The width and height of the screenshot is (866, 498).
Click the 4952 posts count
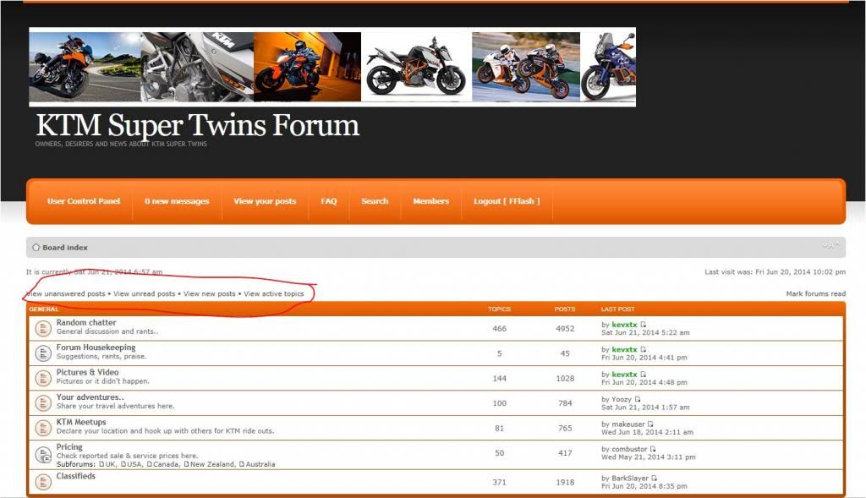(564, 329)
